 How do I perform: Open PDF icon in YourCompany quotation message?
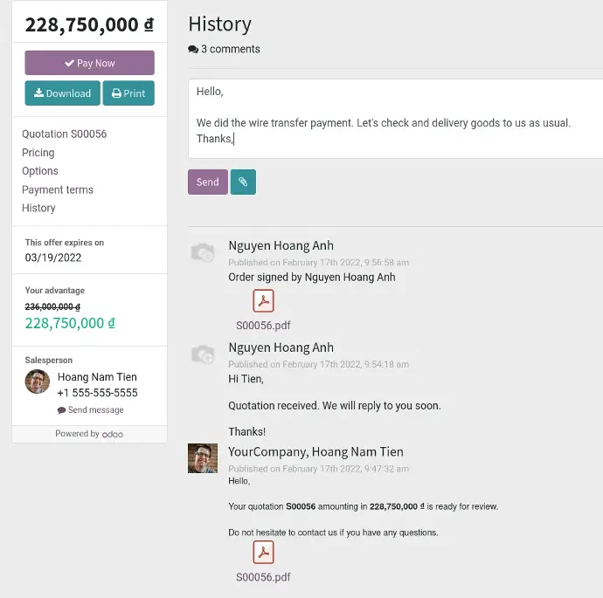[x=263, y=553]
